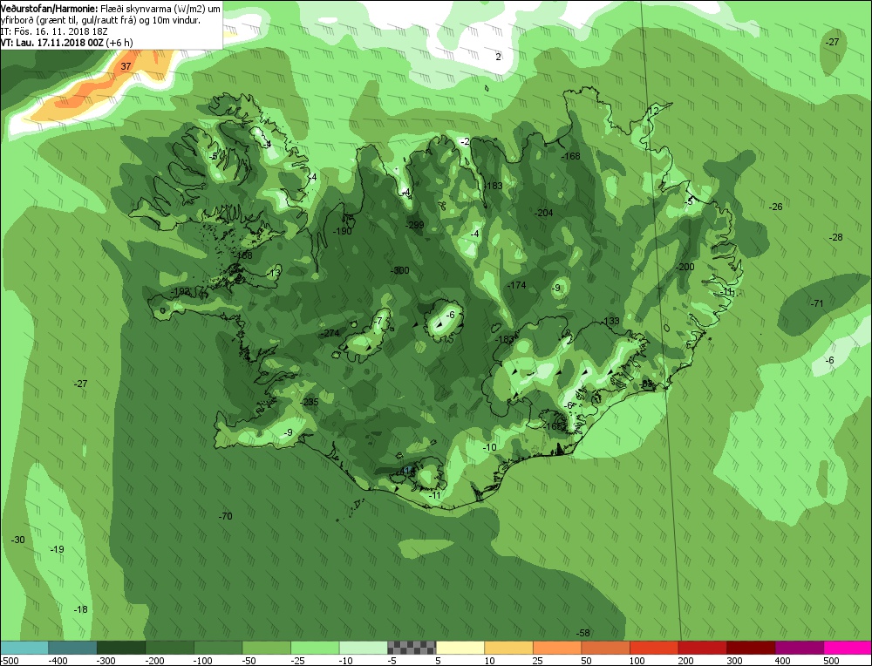This screenshot has width=872, height=666.
Task: Click the map value '-13'
Action: click(274, 274)
